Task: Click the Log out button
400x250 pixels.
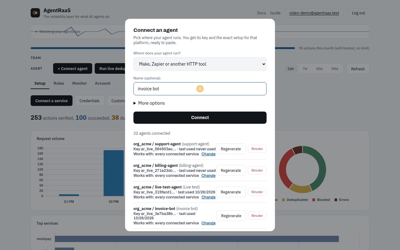Action: click(x=358, y=13)
